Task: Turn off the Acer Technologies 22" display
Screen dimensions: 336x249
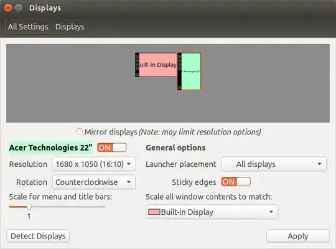Action: 111,148
